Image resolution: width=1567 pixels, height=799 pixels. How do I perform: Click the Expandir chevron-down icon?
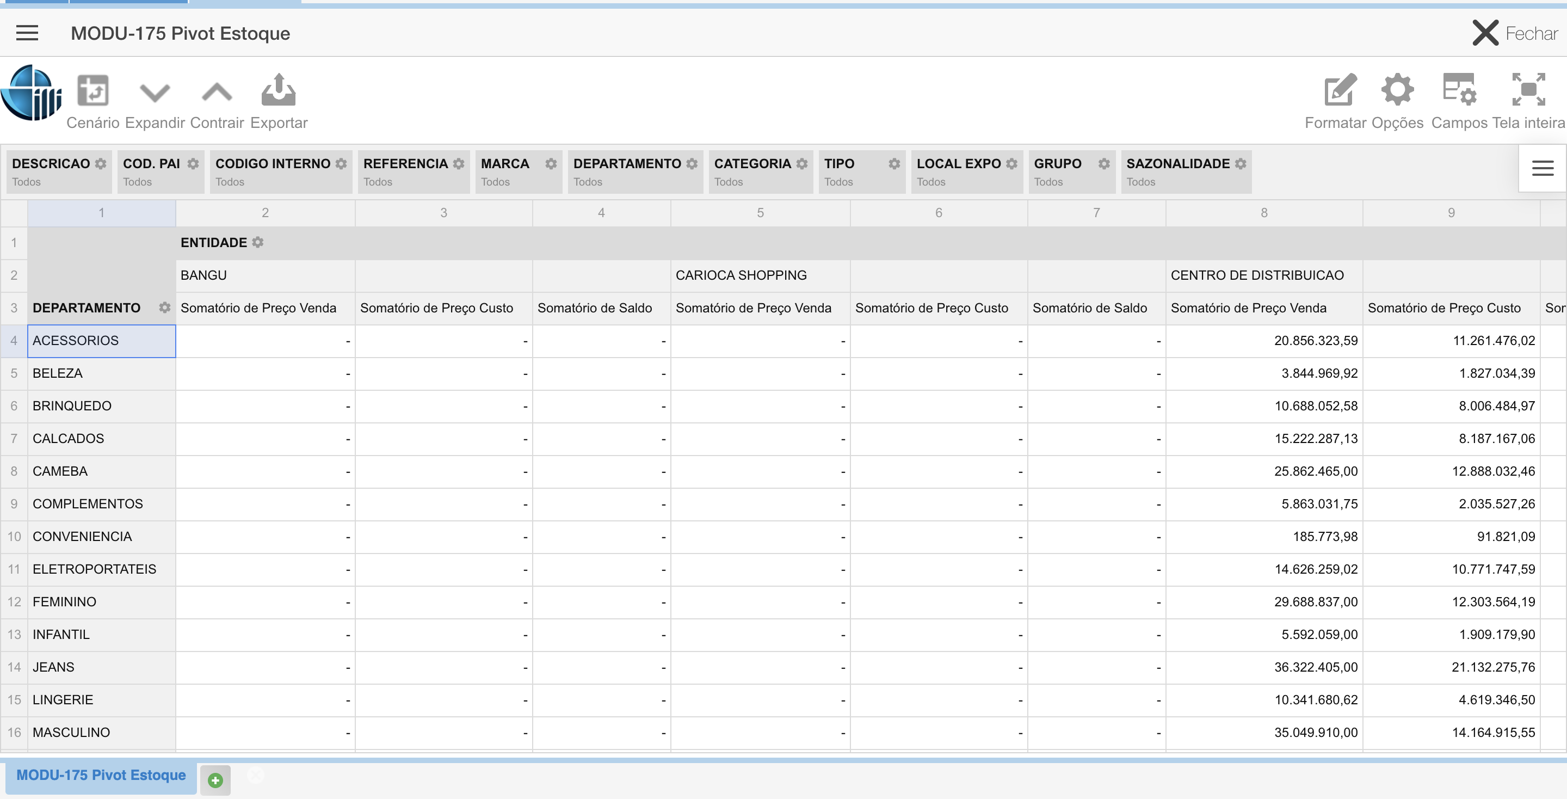155,93
